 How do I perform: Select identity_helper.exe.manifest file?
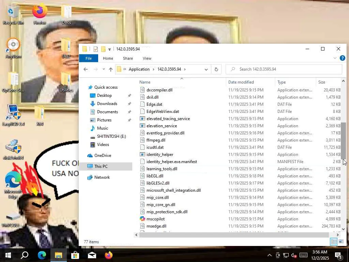coord(172,161)
